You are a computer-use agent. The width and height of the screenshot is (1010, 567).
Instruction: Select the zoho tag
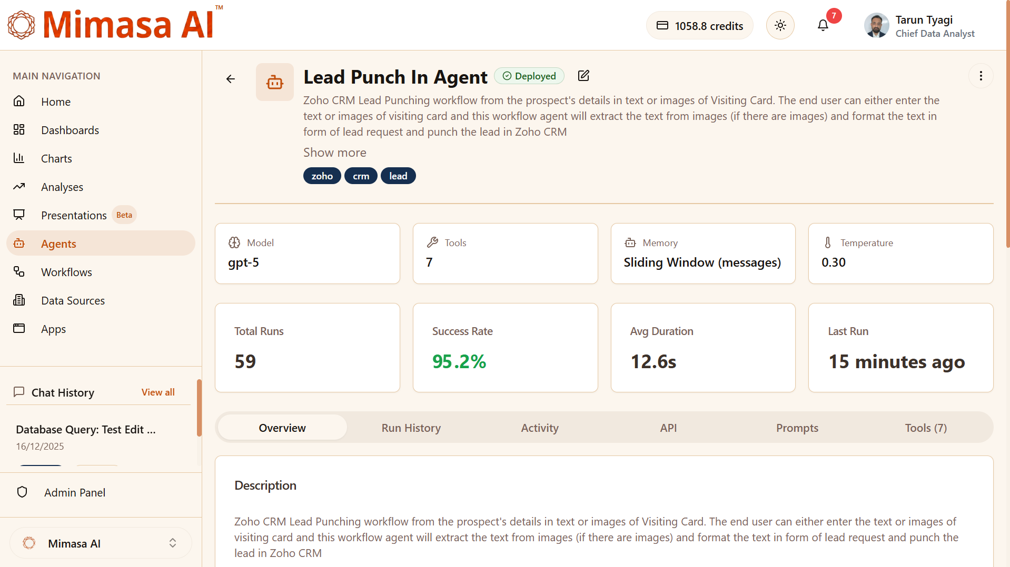tap(322, 176)
